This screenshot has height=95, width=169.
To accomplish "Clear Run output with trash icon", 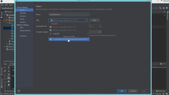I will click(x=9, y=85).
